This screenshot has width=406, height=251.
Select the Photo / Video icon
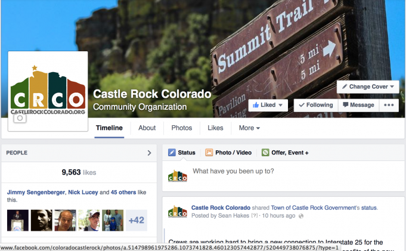[209, 153]
